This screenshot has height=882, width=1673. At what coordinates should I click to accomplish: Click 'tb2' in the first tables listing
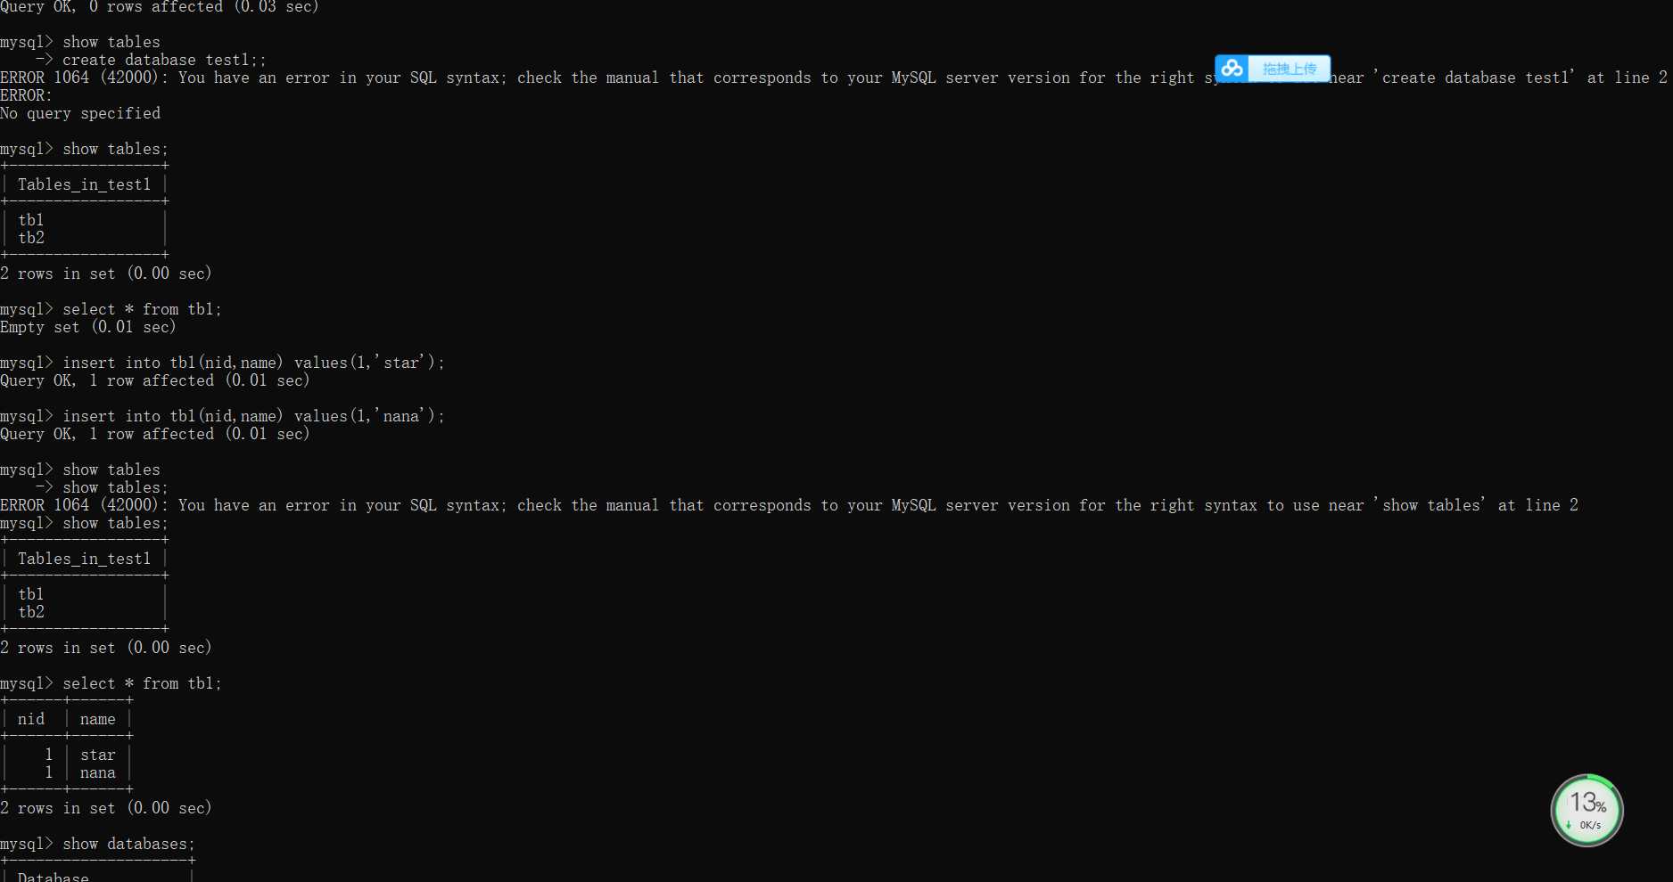pyautogui.click(x=31, y=238)
